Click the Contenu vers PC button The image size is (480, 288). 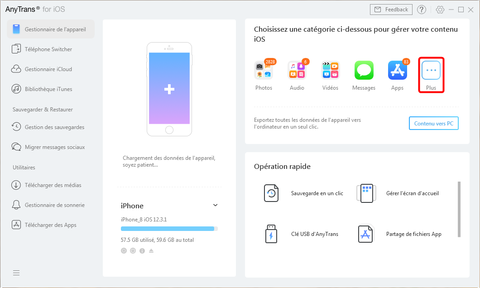[x=433, y=123]
